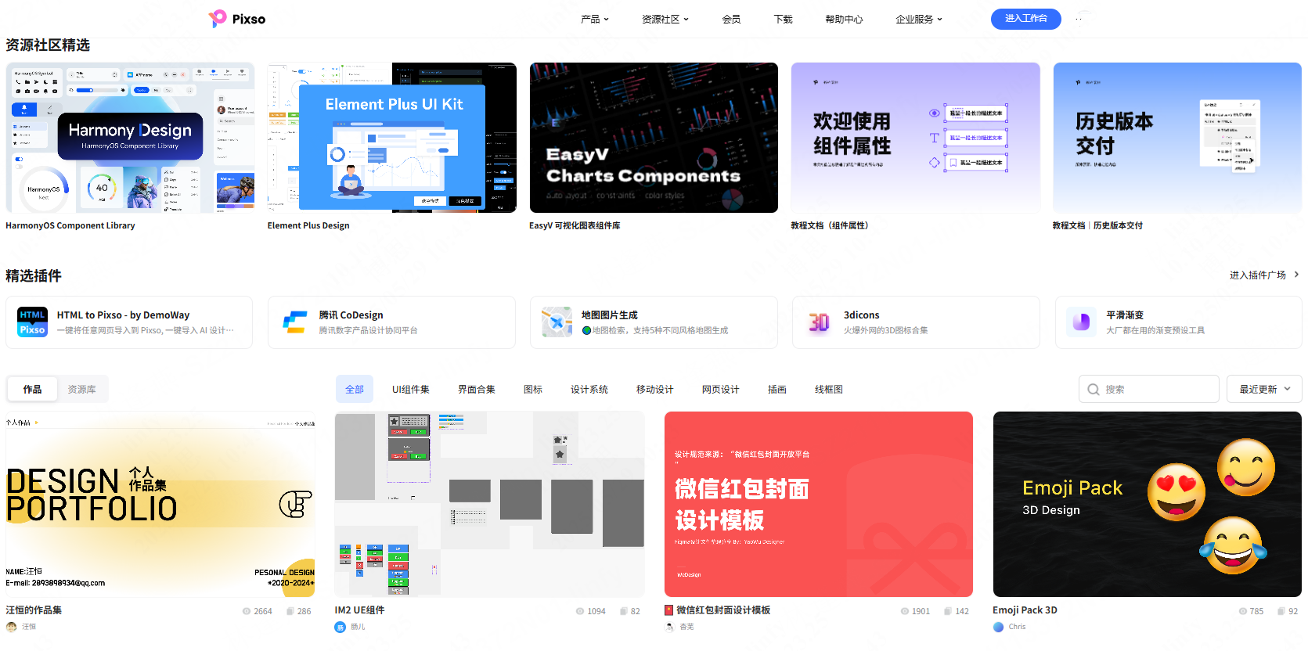Click view count icon for 微信红包封面设计模板
The image size is (1308, 651).
(x=904, y=611)
